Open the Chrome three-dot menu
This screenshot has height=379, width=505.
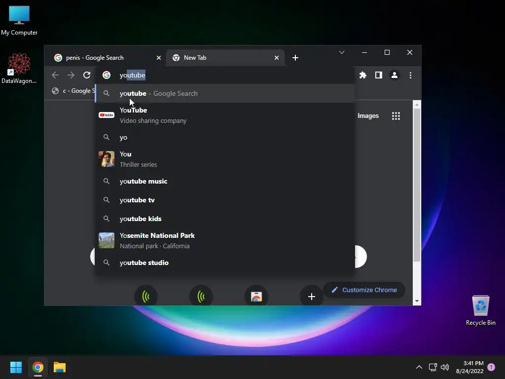point(410,75)
